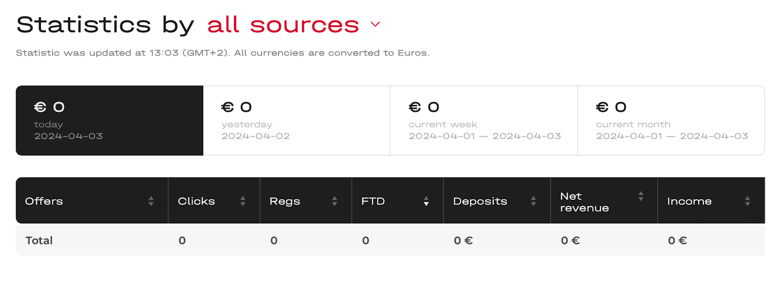The width and height of the screenshot is (780, 287).
Task: Select the "current week" period card
Action: coord(484,120)
